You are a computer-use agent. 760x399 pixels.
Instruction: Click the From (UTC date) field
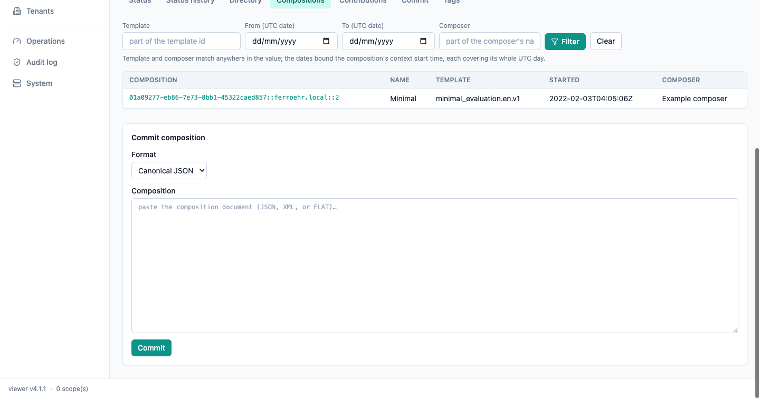(x=291, y=41)
